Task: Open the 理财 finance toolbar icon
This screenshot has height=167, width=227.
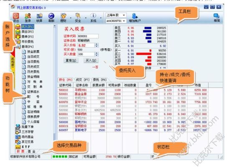Action: [63, 16]
